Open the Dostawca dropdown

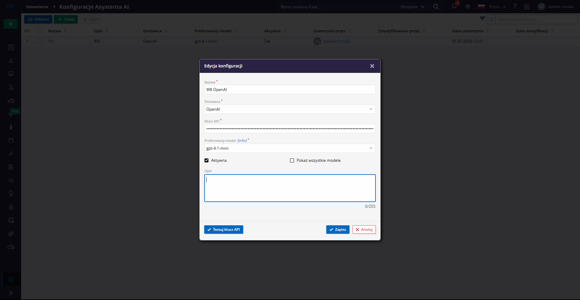(290, 109)
